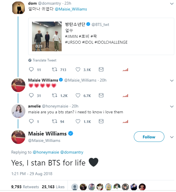Retweet dom's tweet with 713 retweets
176x192 pixels.
(x=54, y=70)
